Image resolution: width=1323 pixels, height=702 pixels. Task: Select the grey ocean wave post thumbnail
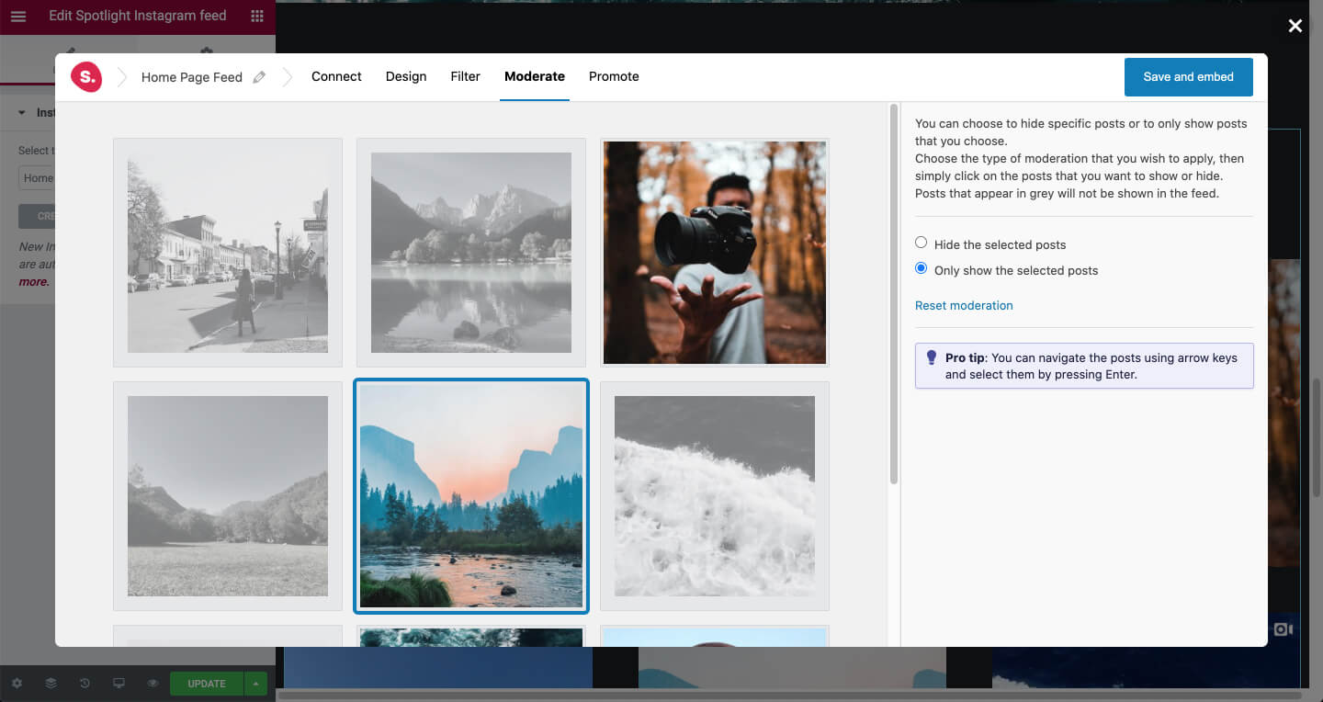[715, 496]
